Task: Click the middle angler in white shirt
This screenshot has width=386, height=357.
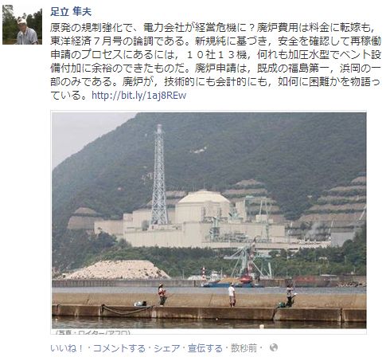Action: 232,295
